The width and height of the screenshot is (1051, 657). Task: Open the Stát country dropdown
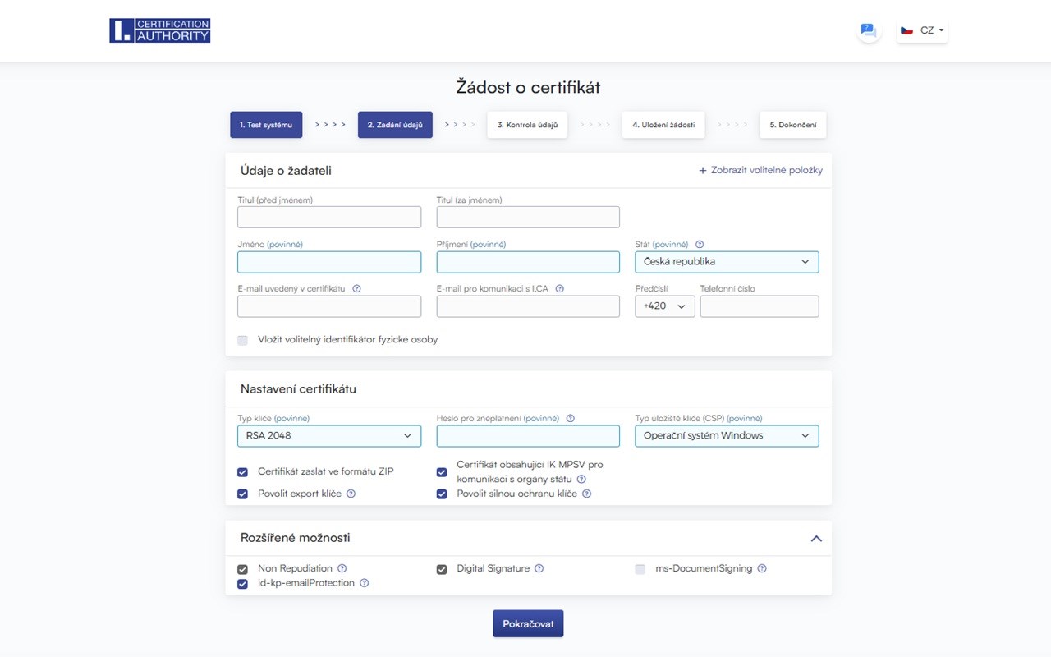(x=727, y=262)
